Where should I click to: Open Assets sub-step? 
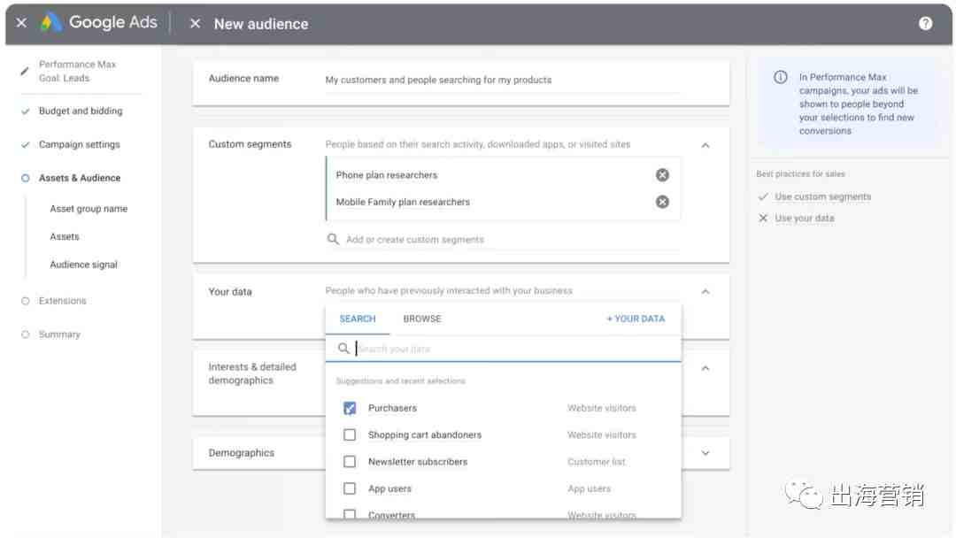tap(65, 236)
